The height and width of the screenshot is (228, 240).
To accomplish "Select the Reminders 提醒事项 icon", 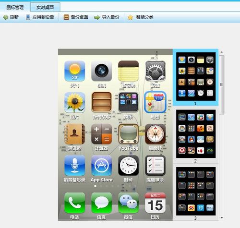I will coord(155,166).
